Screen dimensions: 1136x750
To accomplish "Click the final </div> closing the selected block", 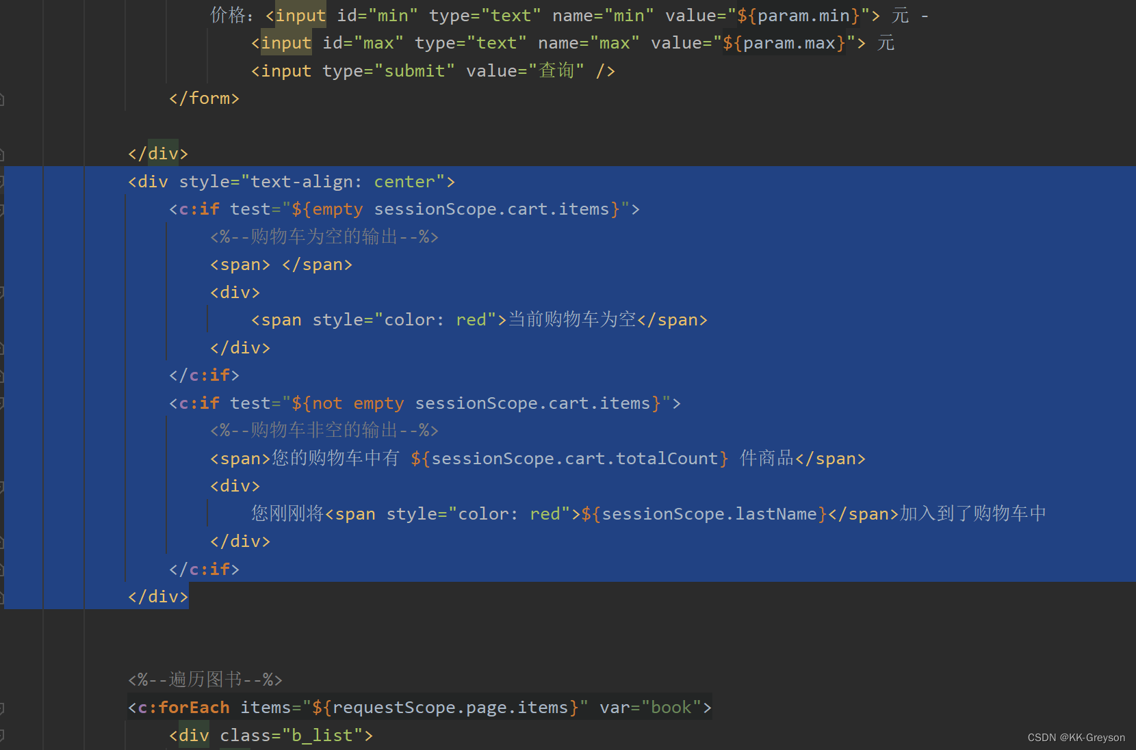I will 157,597.
